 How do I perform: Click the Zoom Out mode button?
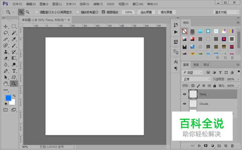tap(28, 12)
